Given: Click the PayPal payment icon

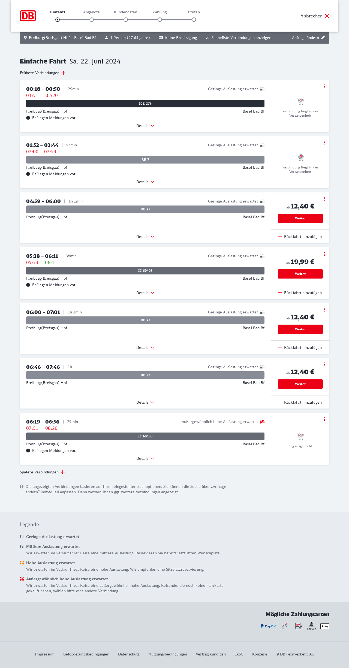Looking at the screenshot, I should pos(268,626).
